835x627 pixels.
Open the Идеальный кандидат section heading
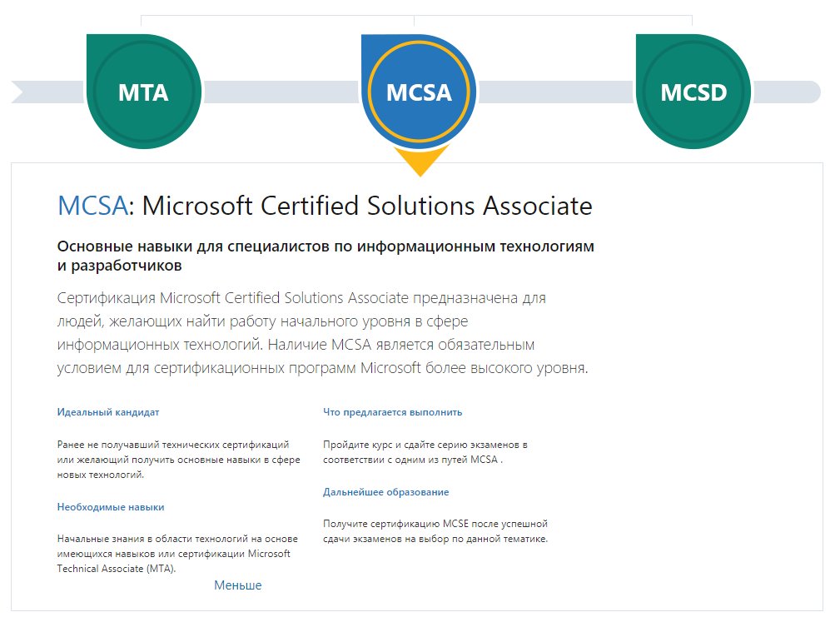[108, 412]
